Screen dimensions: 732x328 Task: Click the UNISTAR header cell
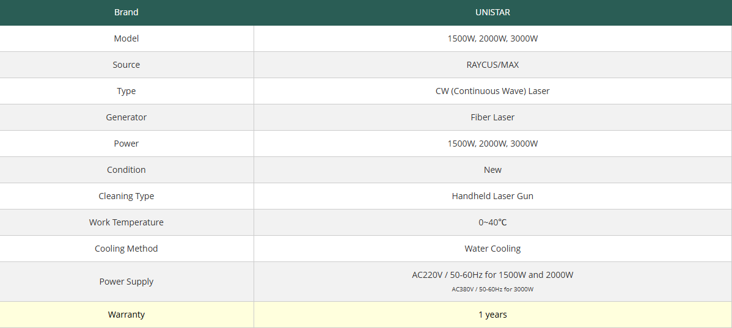tap(492, 12)
